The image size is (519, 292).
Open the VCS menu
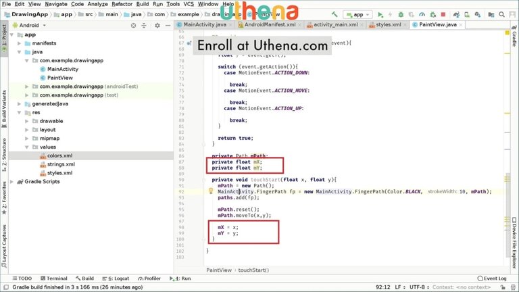click(x=189, y=4)
